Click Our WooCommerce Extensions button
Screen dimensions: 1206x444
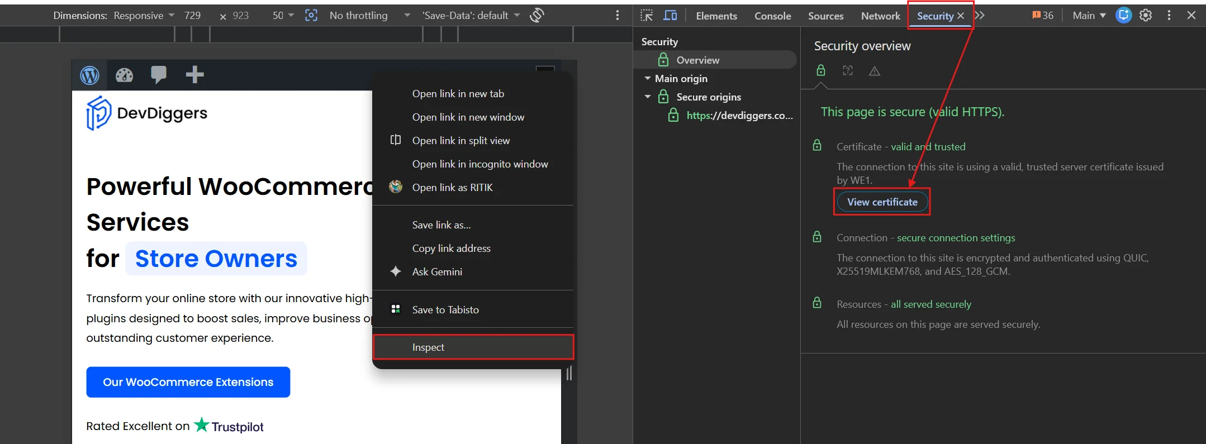188,382
